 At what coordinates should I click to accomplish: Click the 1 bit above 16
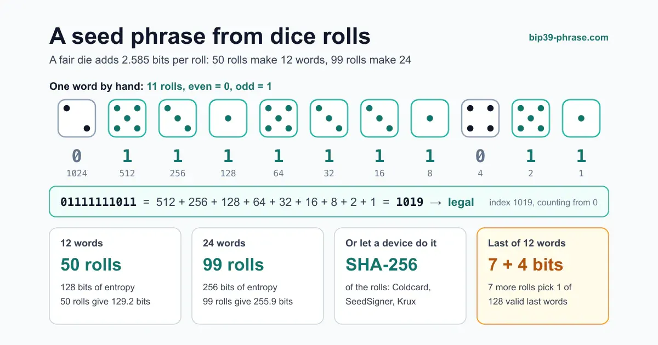pos(379,157)
